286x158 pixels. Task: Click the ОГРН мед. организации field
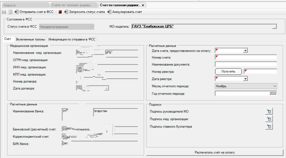coord(107,60)
